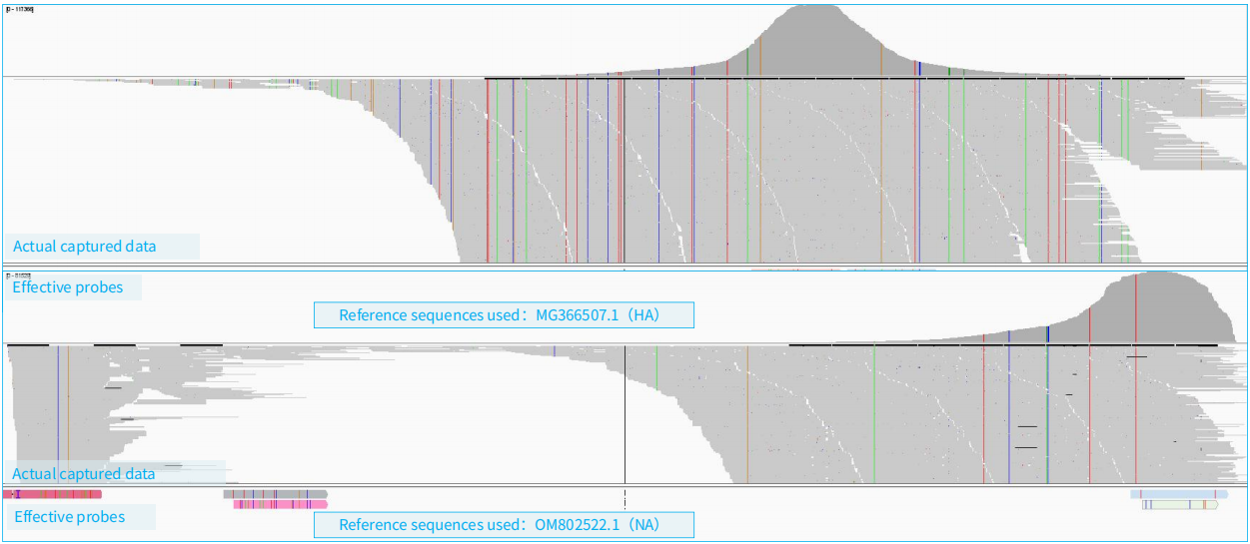Click the blue variant line at far left NA reads
1250x544 pixels.
tap(58, 399)
